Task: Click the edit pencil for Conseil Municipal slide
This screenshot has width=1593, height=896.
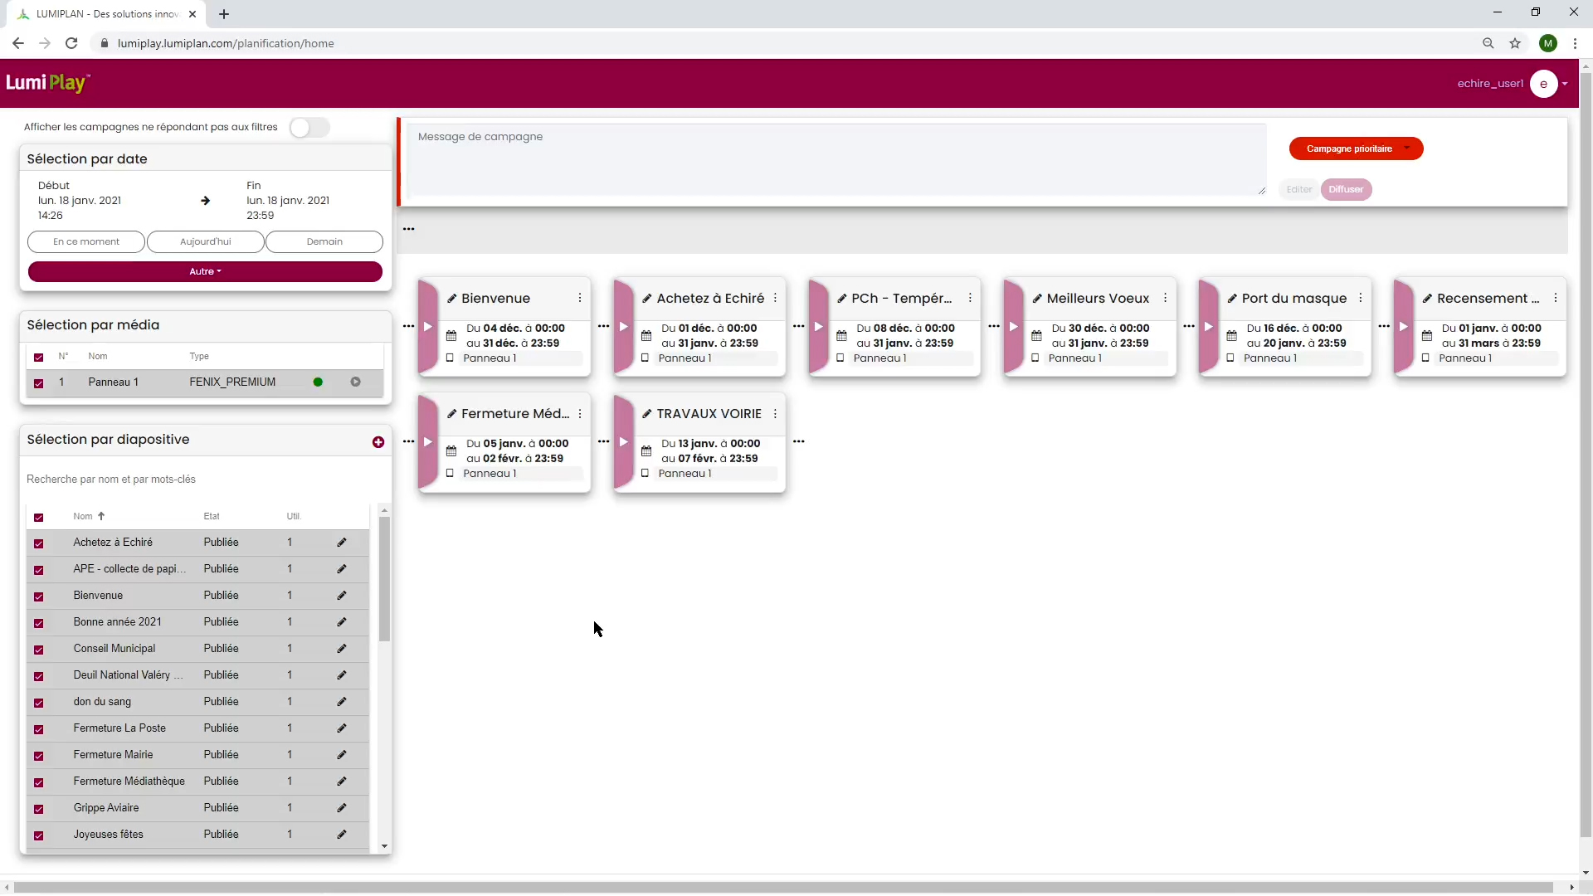Action: (342, 649)
